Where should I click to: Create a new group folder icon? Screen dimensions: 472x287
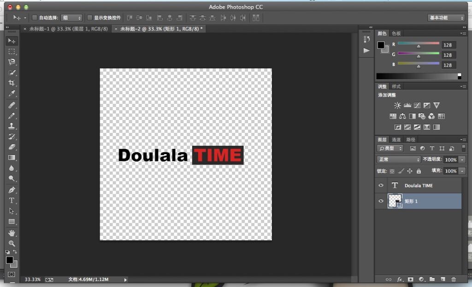click(432, 280)
